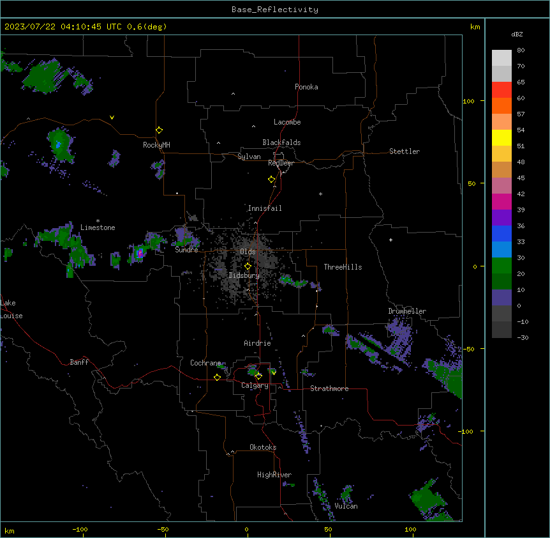This screenshot has height=538, width=550.
Task: Click the dBZ legend heading
Action: [x=517, y=35]
